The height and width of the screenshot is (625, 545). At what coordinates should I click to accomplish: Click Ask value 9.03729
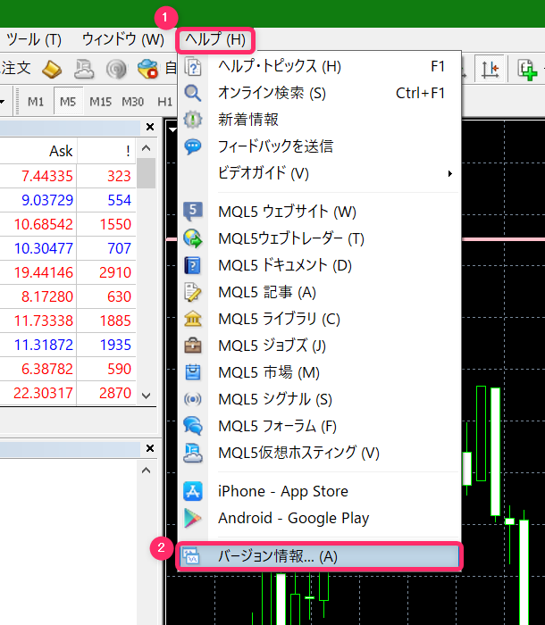click(x=47, y=200)
